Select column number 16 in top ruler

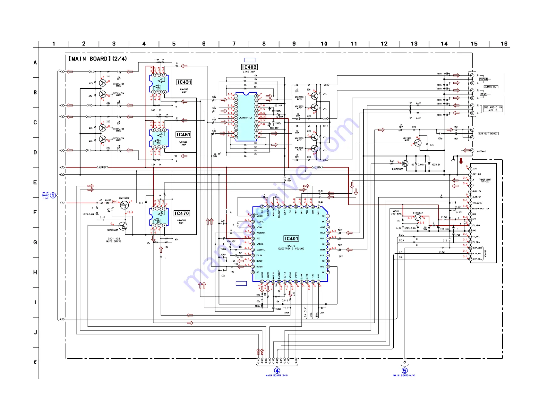pos(504,44)
